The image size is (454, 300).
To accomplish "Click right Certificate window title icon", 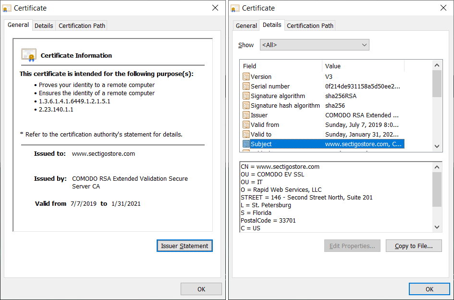I will 235,8.
